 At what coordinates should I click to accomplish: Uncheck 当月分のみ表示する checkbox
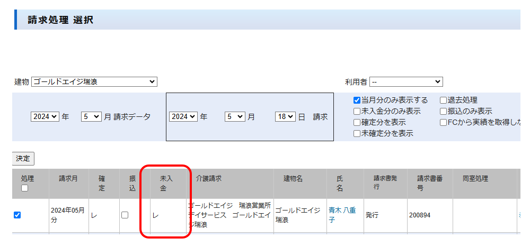357,100
